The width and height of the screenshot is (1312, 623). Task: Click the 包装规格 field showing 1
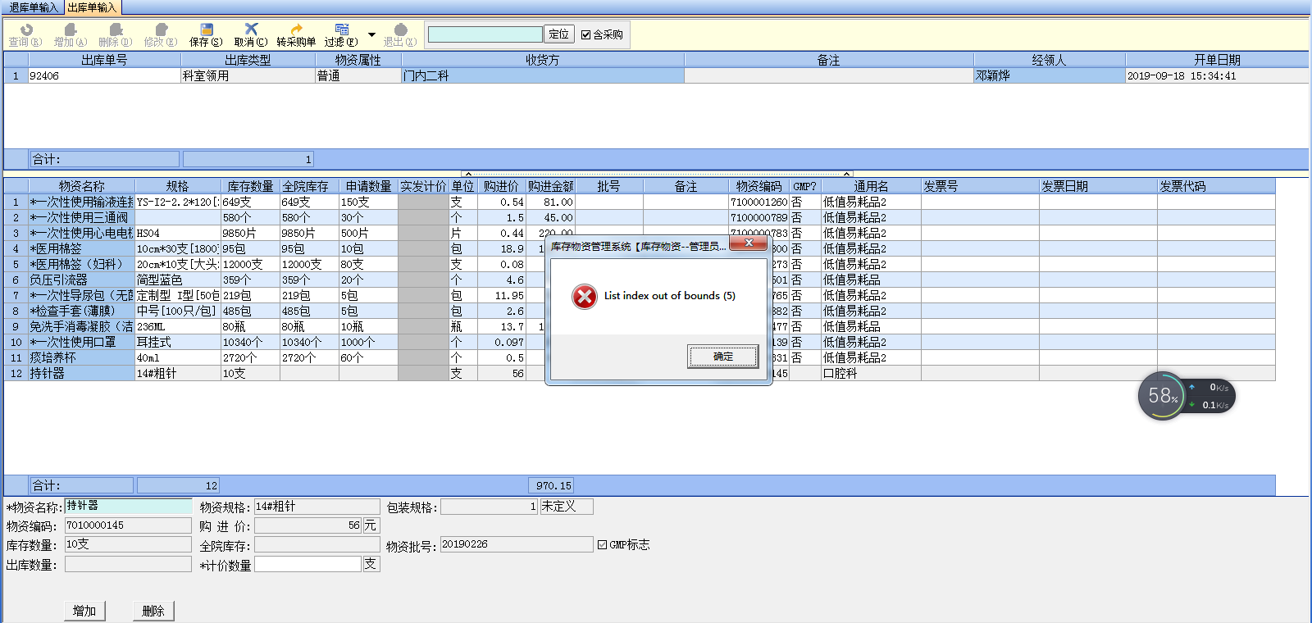(489, 507)
